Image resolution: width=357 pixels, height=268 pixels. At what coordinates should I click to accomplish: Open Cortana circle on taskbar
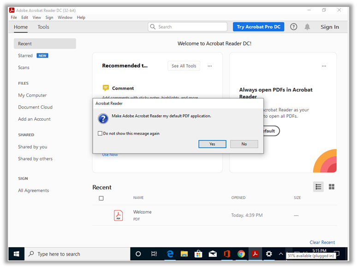[x=138, y=254]
